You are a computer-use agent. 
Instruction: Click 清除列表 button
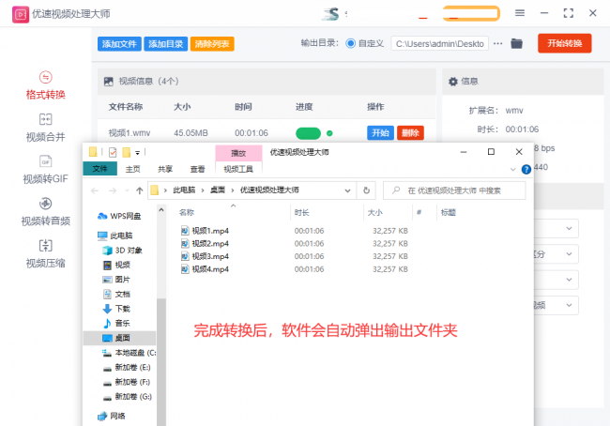pos(212,44)
